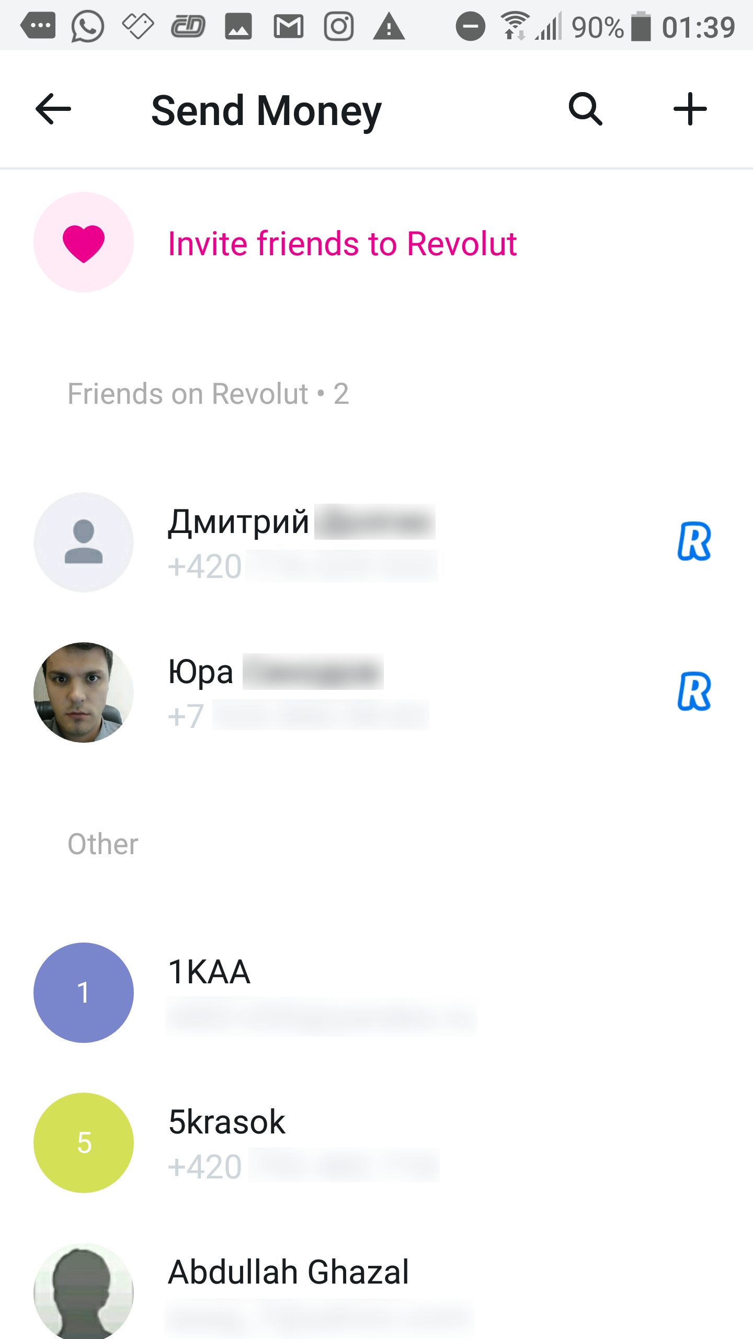Tap the purple 1 avatar circle
This screenshot has height=1339, width=753.
(x=84, y=993)
